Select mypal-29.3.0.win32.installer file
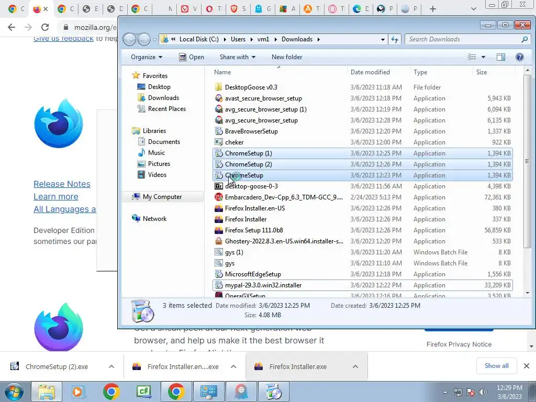536x402 pixels. point(362,285)
